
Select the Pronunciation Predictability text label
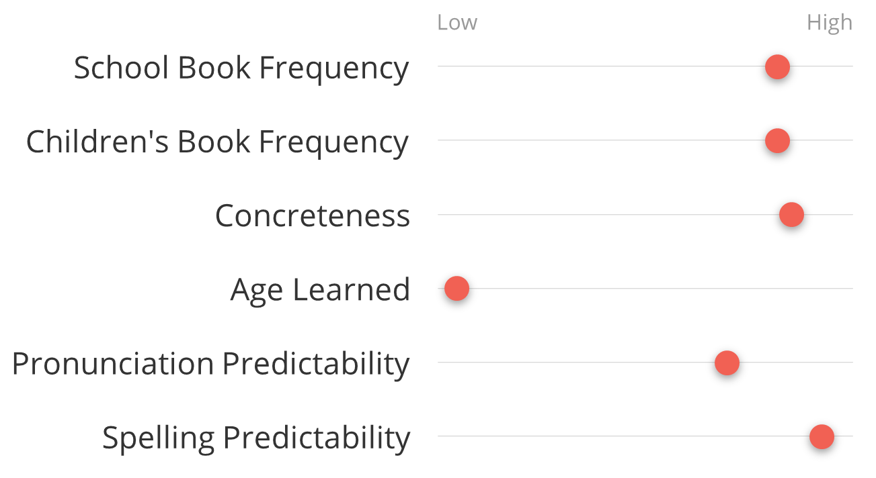(210, 363)
